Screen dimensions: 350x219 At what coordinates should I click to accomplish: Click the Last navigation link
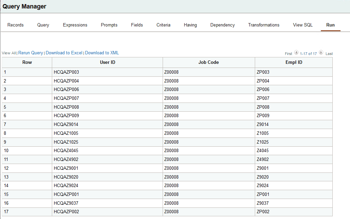coord(329,53)
